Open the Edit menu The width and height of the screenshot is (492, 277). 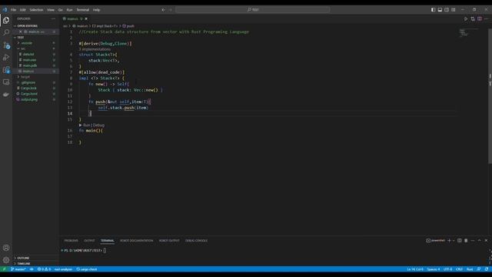(x=23, y=10)
